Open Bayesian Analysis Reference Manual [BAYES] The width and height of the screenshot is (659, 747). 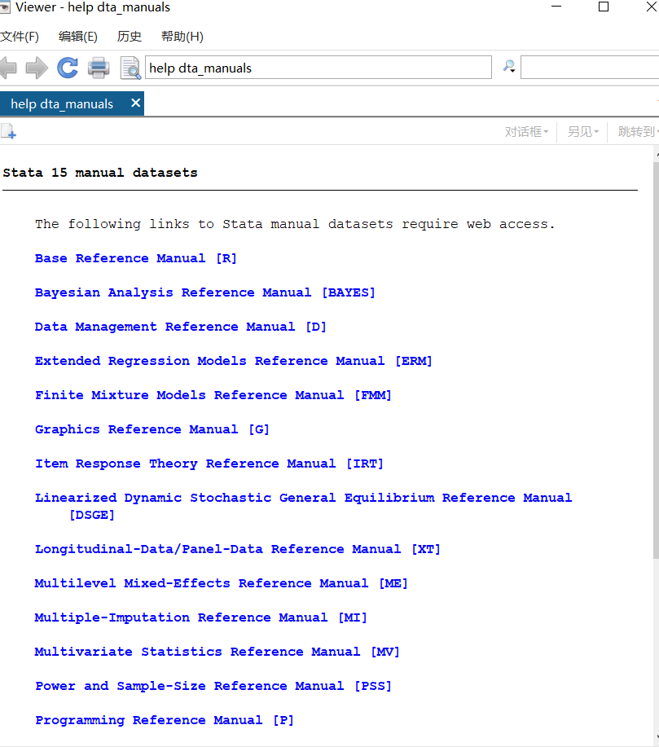tap(205, 292)
